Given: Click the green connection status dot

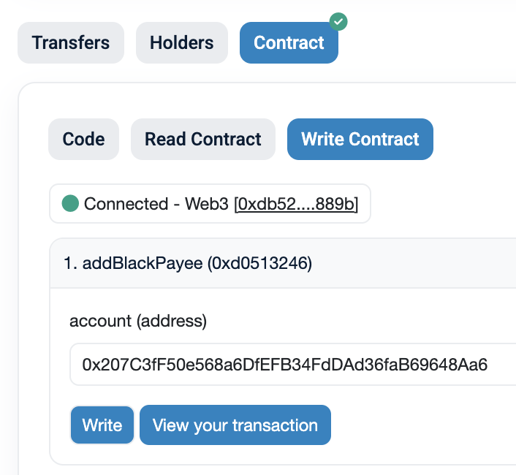Looking at the screenshot, I should click(70, 203).
